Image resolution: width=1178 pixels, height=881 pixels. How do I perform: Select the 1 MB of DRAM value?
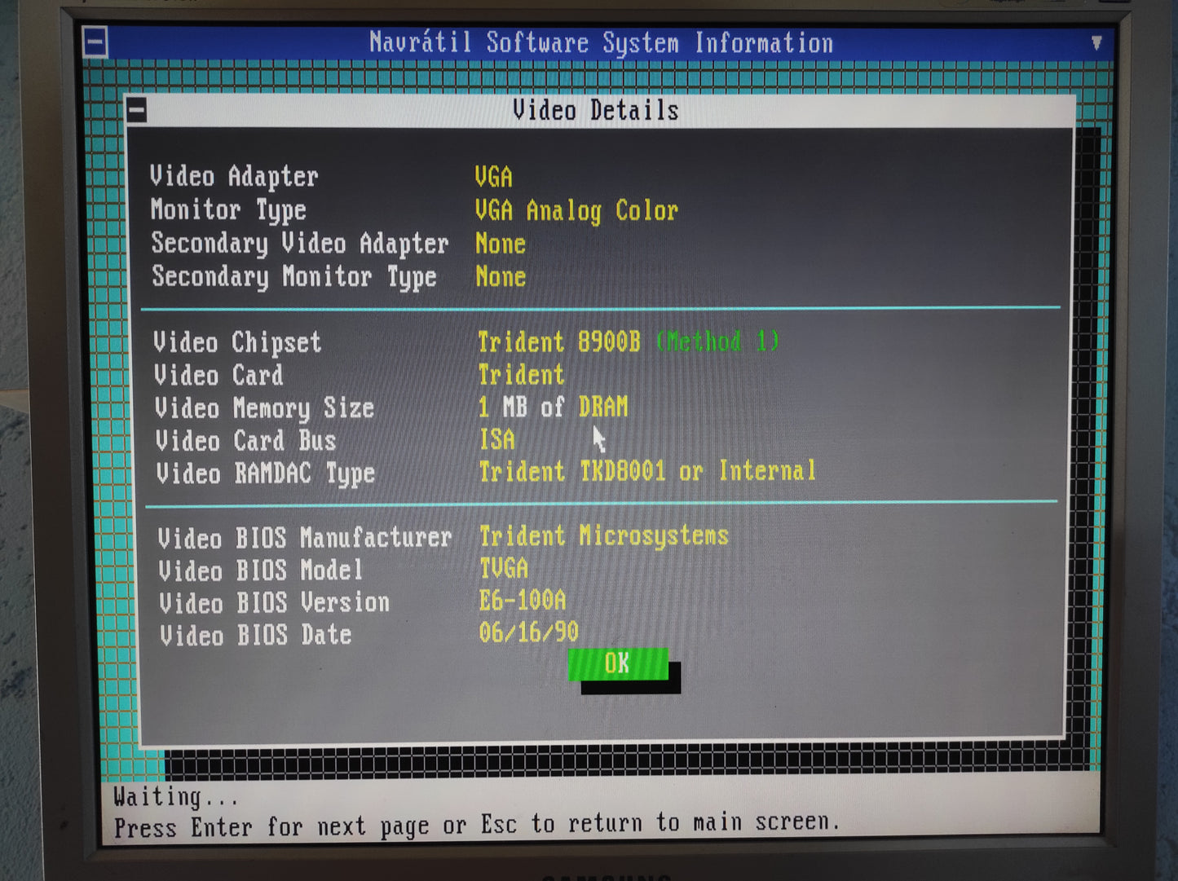coord(553,407)
